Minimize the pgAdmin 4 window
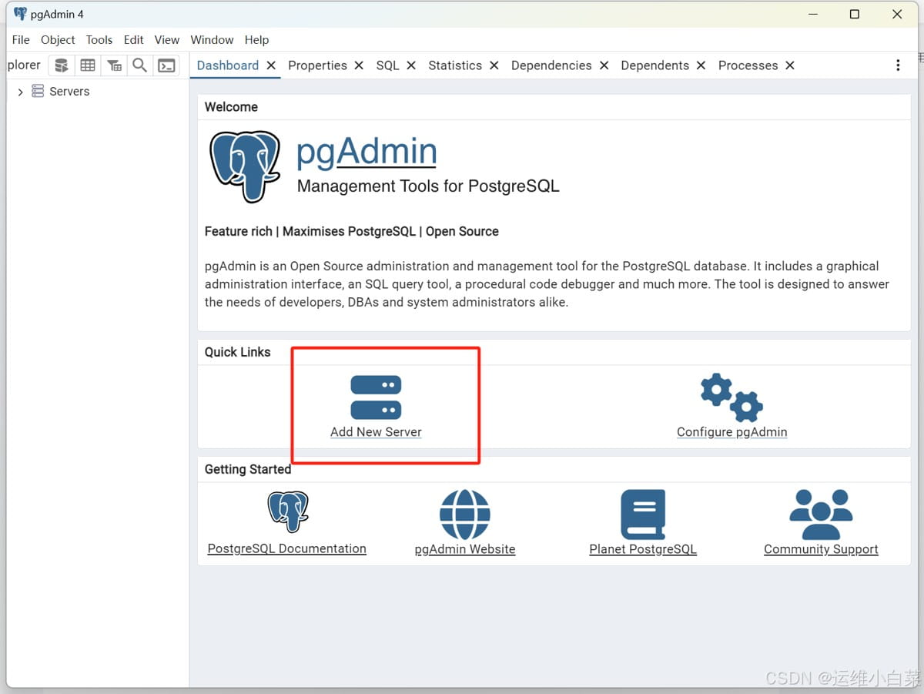 [812, 14]
